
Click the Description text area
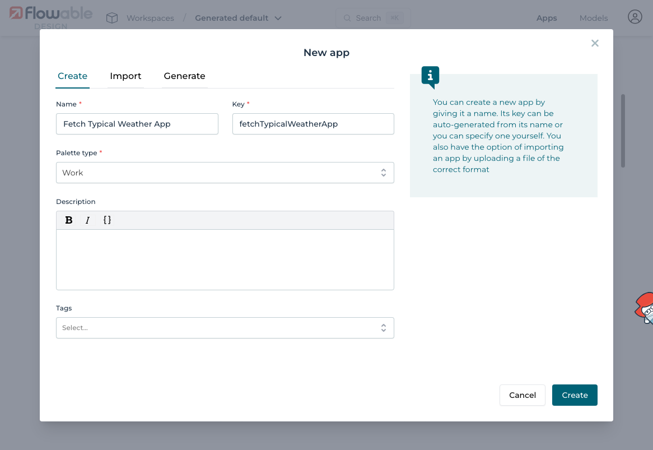(225, 258)
